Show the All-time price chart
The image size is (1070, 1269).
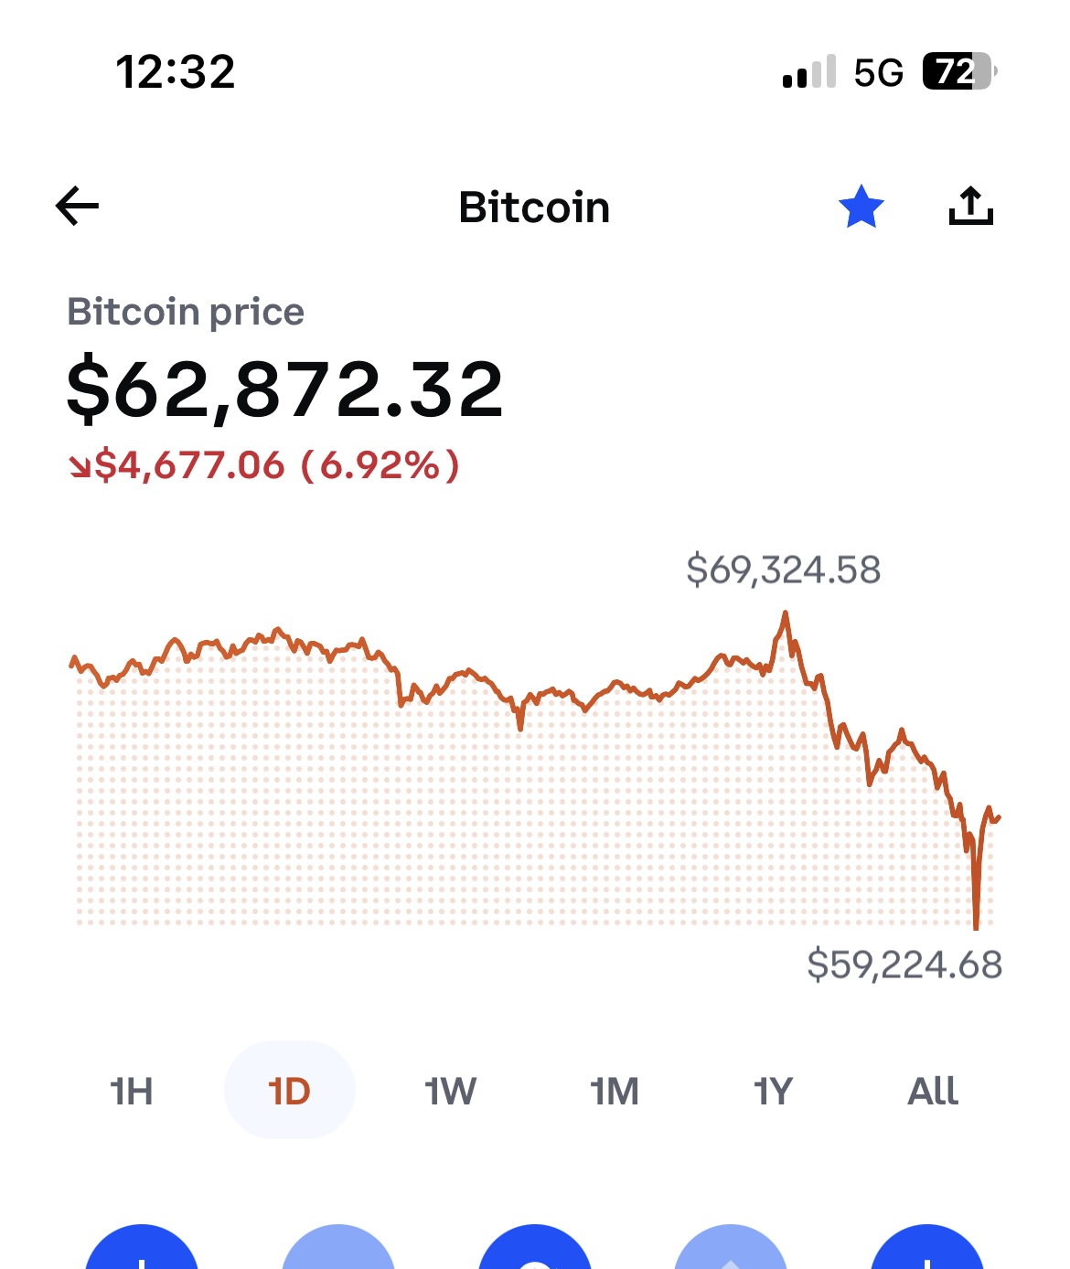click(932, 1091)
